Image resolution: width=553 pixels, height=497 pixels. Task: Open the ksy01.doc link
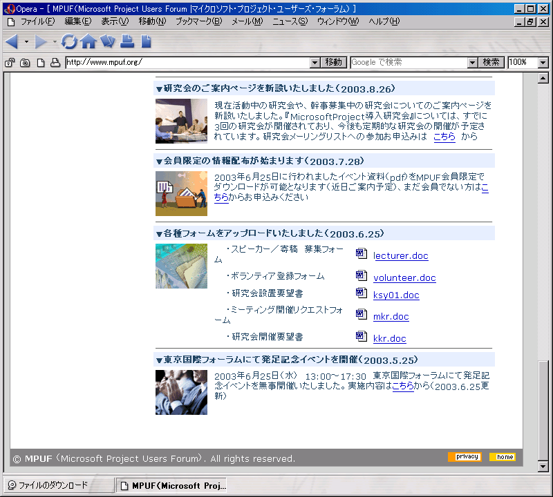pyautogui.click(x=396, y=295)
